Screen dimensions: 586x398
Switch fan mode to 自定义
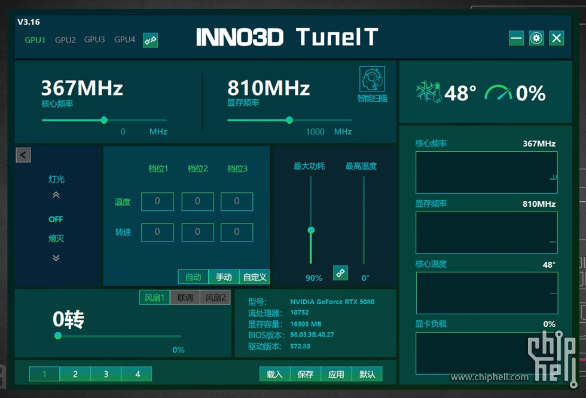click(x=255, y=277)
